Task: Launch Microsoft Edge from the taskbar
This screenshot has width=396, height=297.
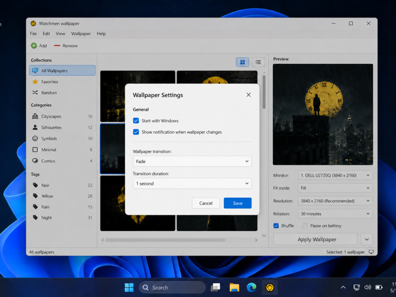Action: click(251, 288)
